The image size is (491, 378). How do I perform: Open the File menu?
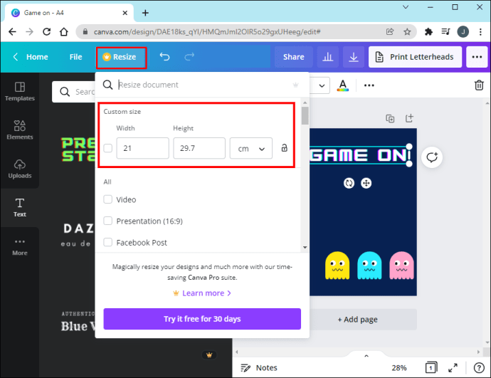click(x=75, y=57)
